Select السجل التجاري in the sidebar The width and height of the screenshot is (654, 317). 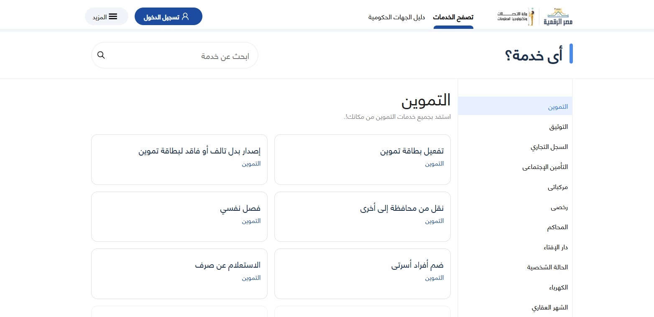[x=515, y=147]
